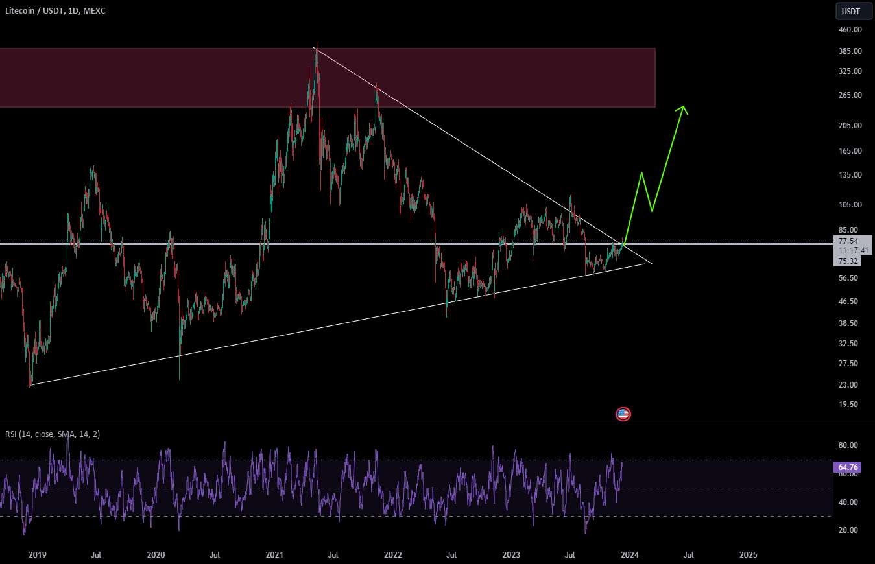
Task: Click the 205.00 price axis label
Action: 850,126
